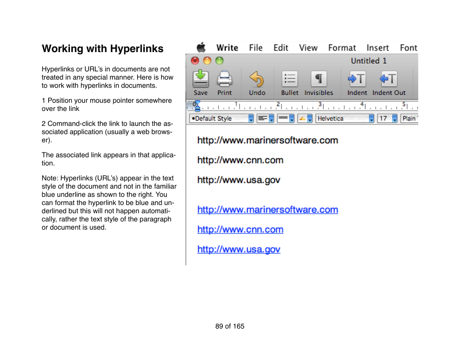
Task: Open the Format menu
Action: [x=342, y=48]
